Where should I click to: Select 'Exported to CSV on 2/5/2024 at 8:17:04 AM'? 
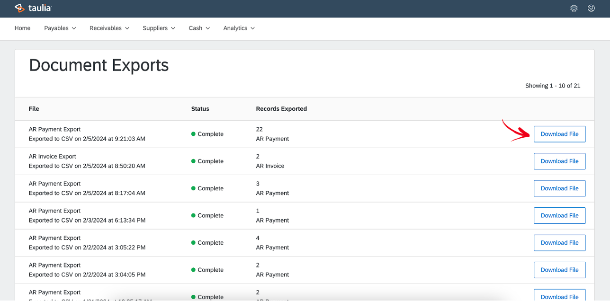[x=87, y=193]
